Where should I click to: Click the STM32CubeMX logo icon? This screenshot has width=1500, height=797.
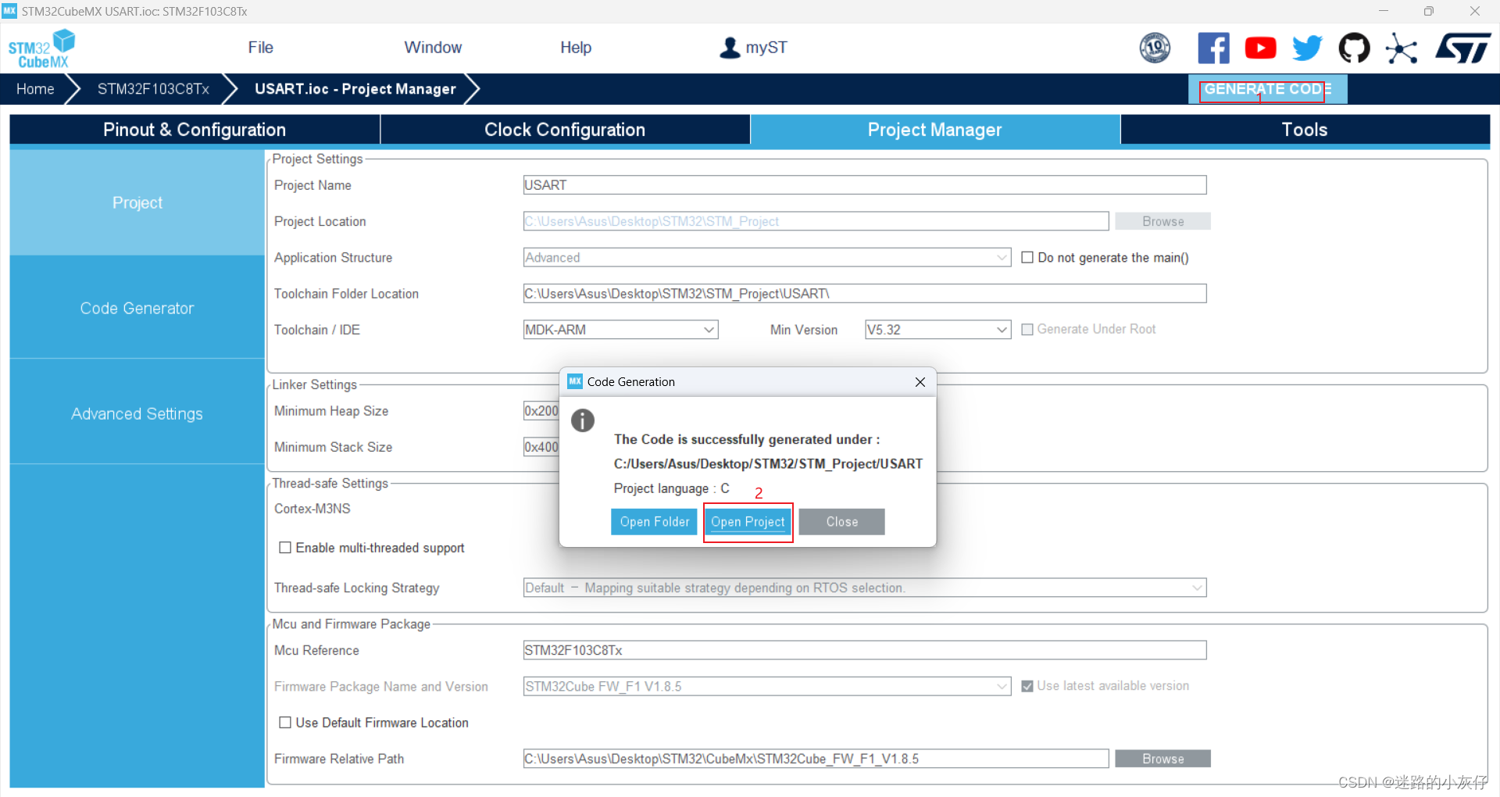pos(41,48)
